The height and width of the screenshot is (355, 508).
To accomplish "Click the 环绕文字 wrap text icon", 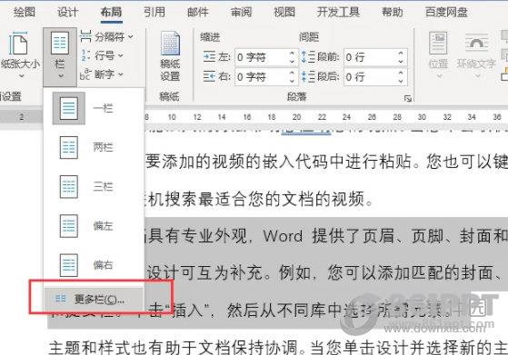I will pyautogui.click(x=476, y=42).
